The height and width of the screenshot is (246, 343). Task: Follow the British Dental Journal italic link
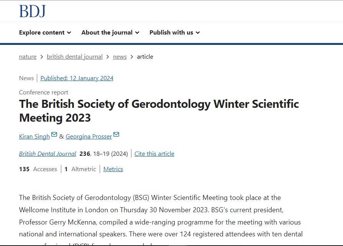48,154
